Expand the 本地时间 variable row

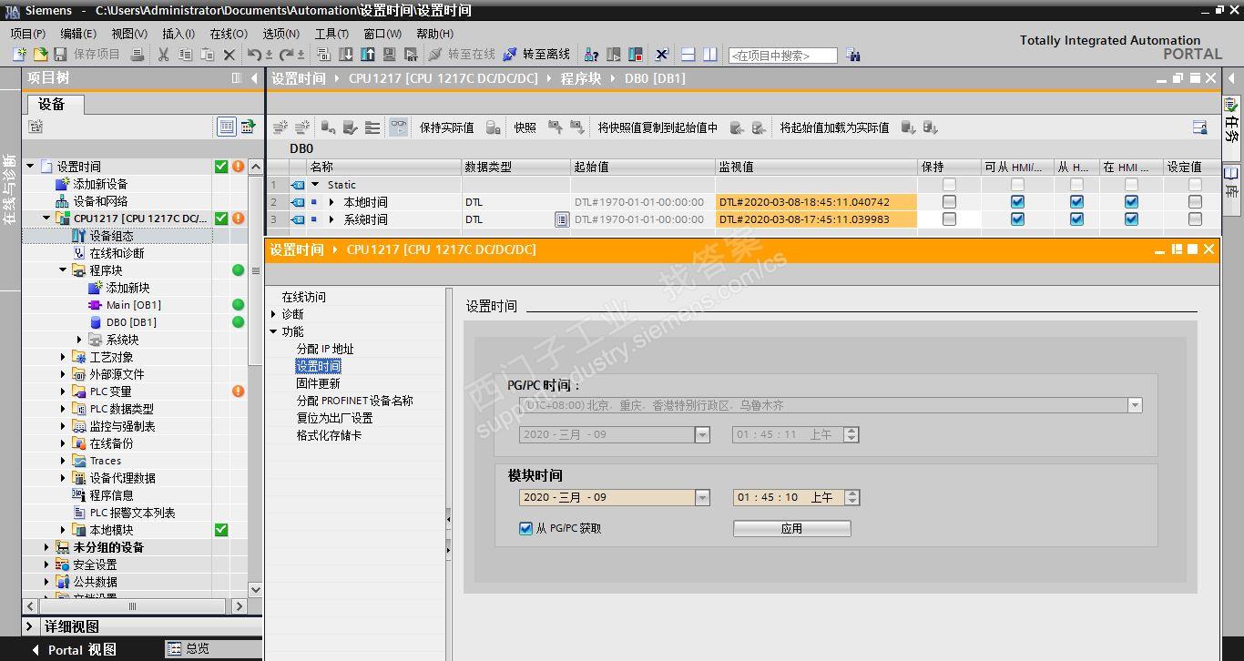point(332,202)
